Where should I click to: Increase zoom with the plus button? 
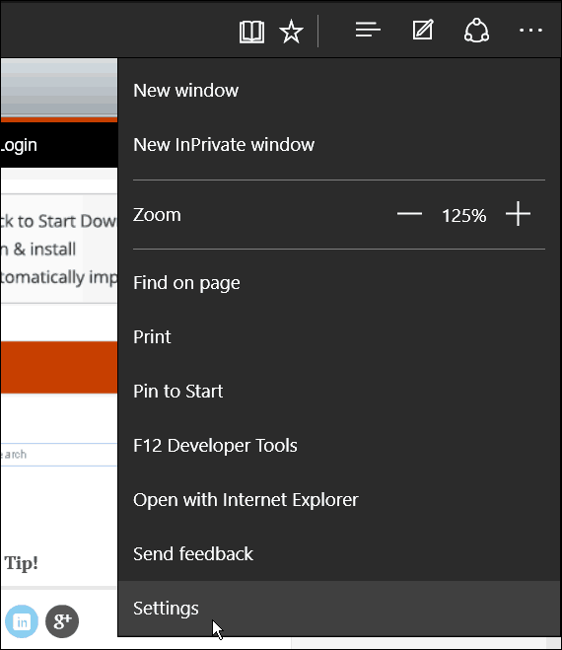[518, 214]
